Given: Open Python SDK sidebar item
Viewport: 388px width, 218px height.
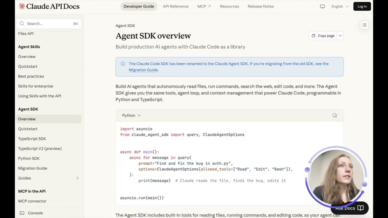Looking at the screenshot, I should (x=29, y=158).
